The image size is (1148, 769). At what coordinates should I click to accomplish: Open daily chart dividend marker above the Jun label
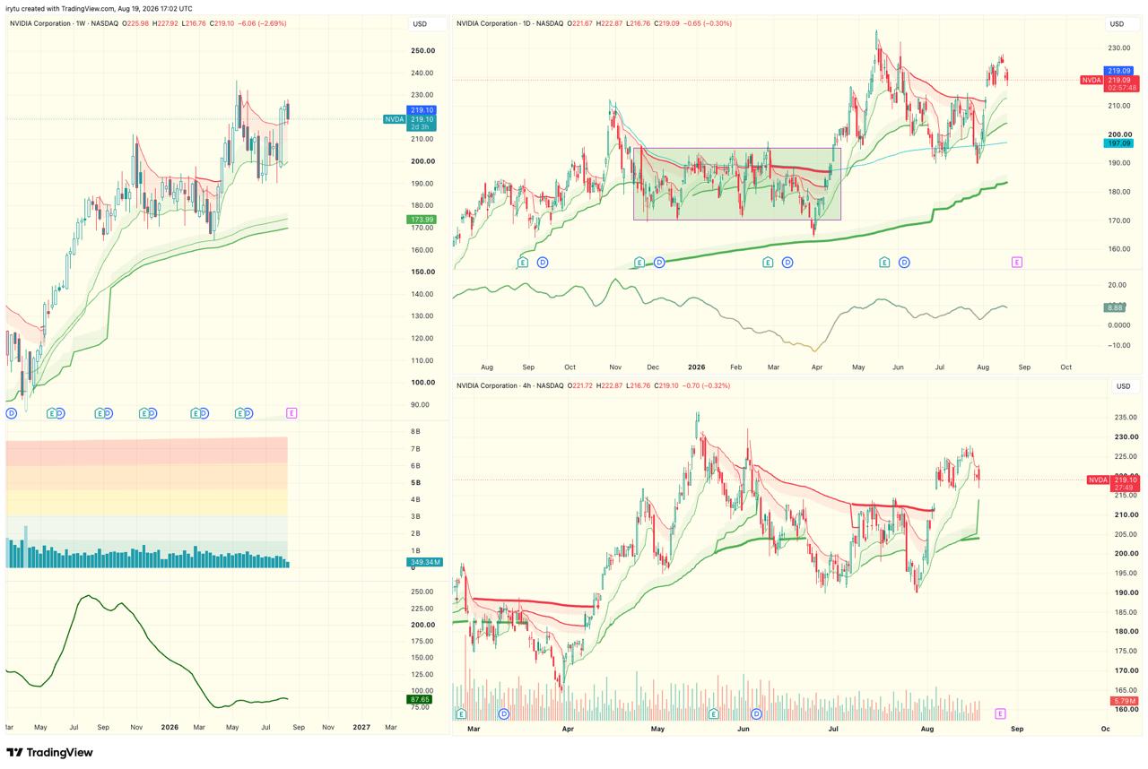904,262
